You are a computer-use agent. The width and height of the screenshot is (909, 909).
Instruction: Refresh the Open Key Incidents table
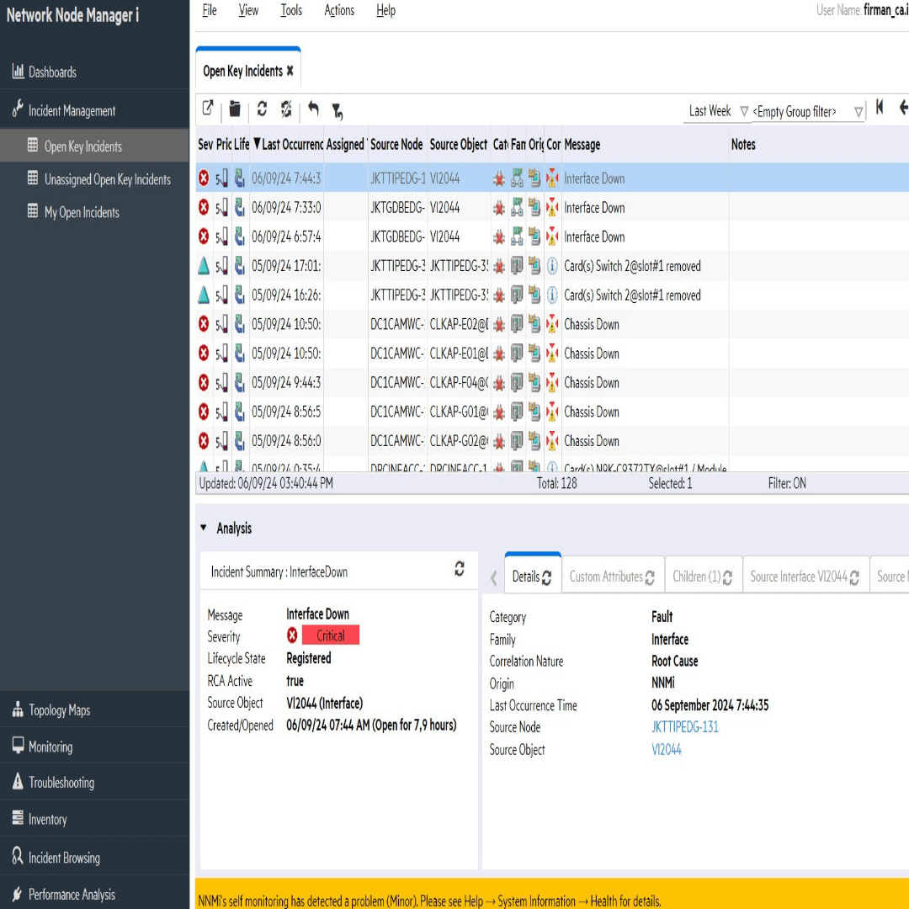pos(262,109)
